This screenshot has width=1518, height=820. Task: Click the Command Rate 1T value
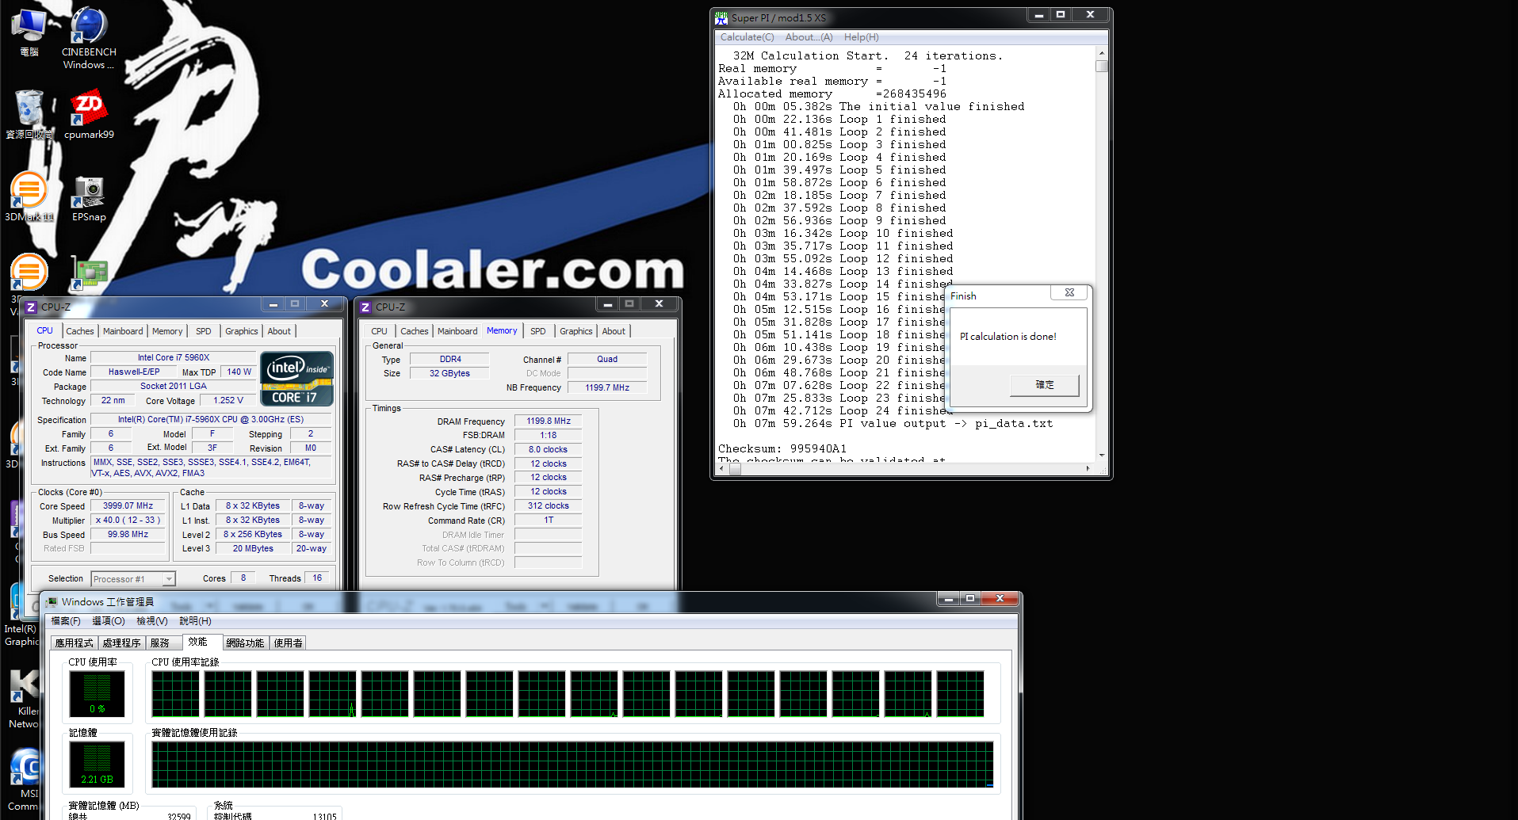point(549,521)
